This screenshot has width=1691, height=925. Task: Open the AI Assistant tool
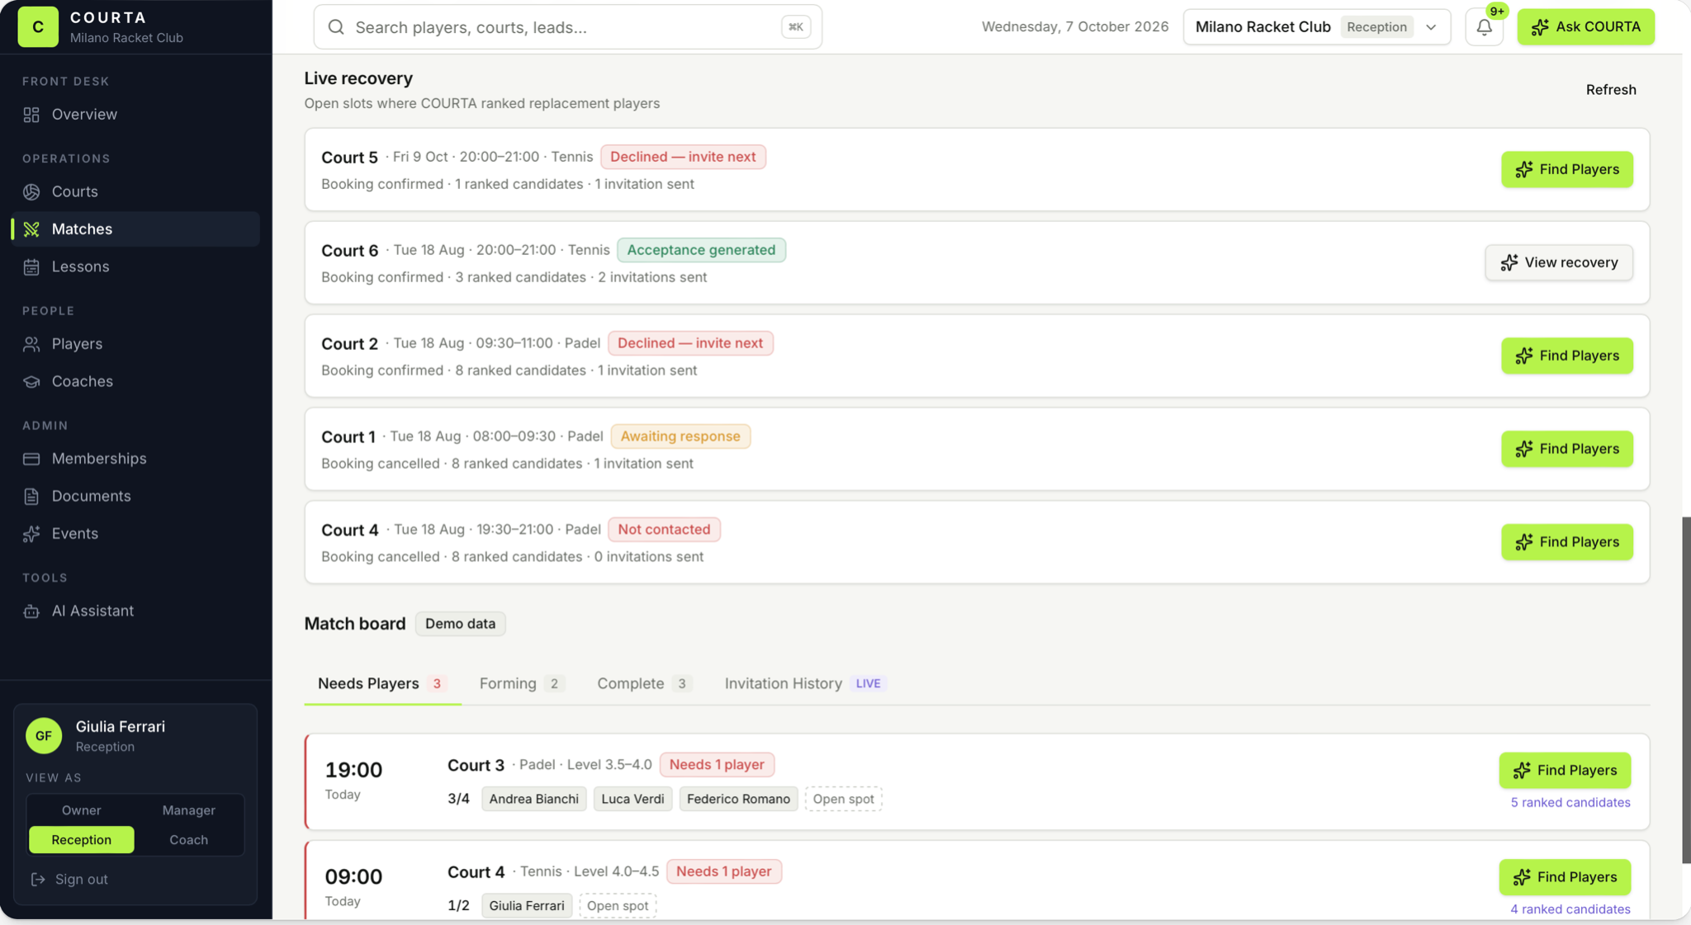coord(135,611)
